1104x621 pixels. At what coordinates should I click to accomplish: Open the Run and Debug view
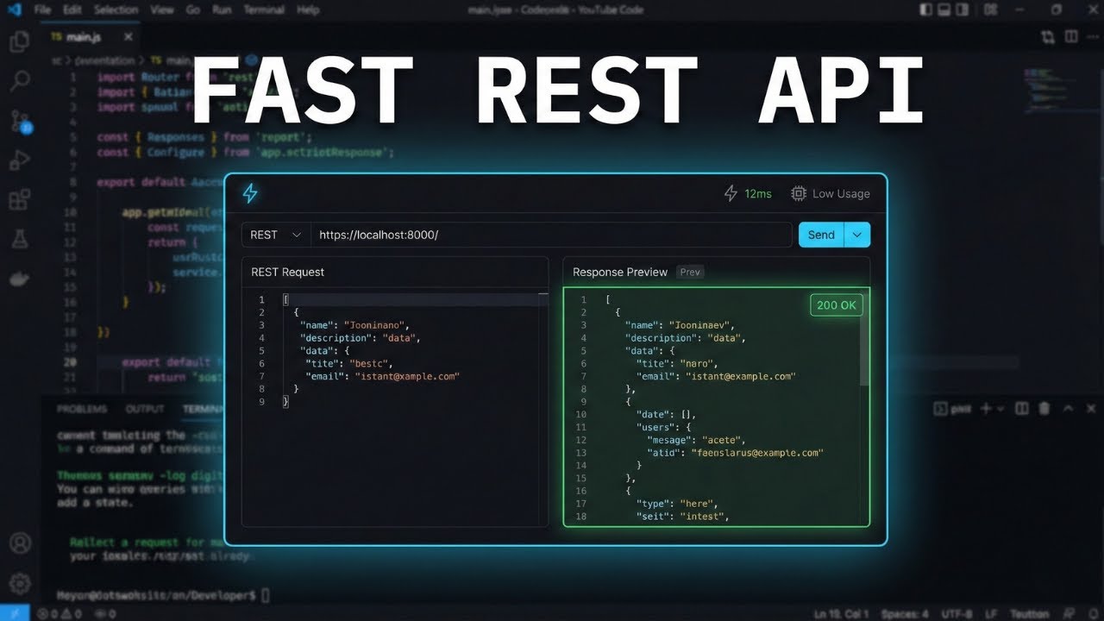point(19,160)
